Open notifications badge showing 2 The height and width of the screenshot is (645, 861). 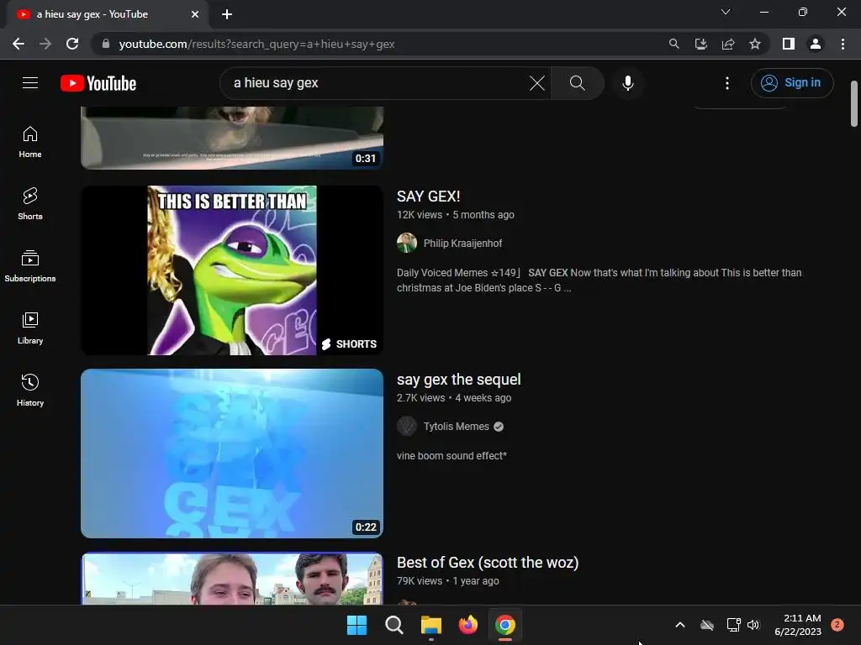pyautogui.click(x=837, y=625)
